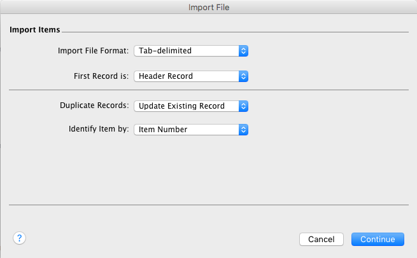Click the First Record is label
417x258 pixels.
click(102, 76)
